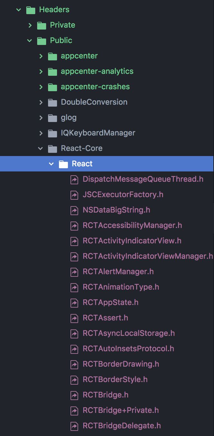Collapse the selected React folder chevron
Viewport: 214px width, 436px height.
pyautogui.click(x=52, y=164)
